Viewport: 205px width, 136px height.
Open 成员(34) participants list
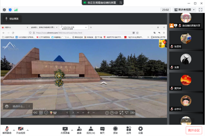tap(91, 130)
